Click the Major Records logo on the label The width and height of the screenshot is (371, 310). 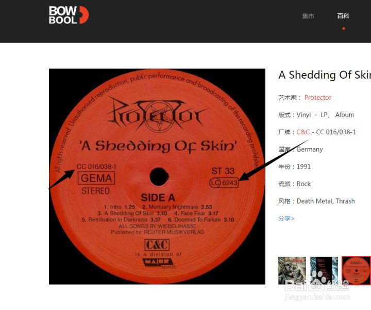pyautogui.click(x=159, y=263)
